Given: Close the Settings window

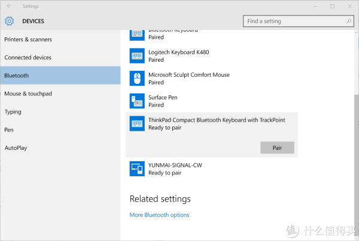Looking at the screenshot, I should pos(349,6).
